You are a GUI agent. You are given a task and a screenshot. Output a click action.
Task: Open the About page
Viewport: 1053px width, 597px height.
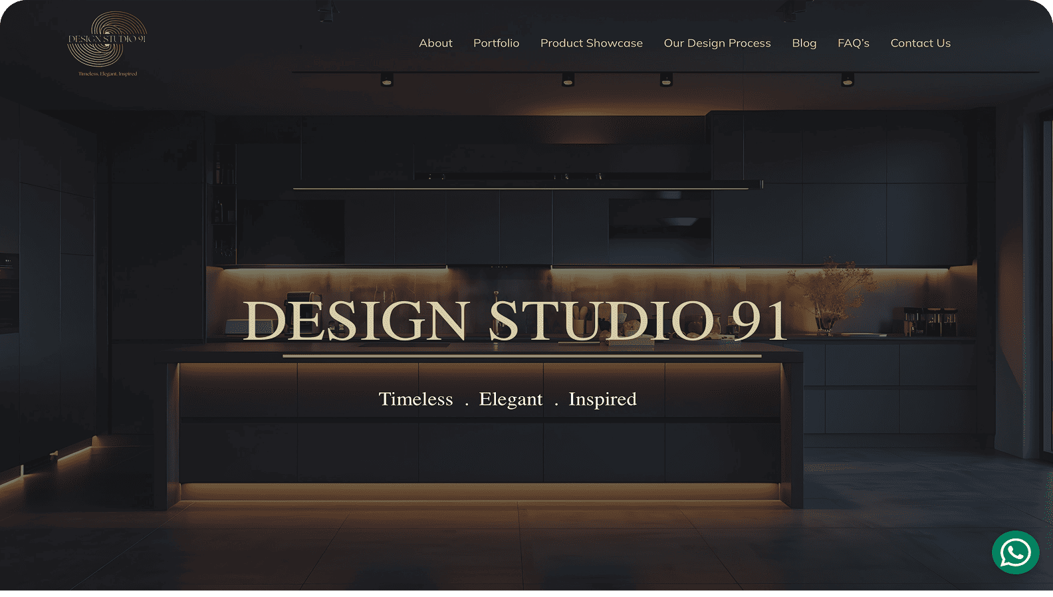[x=435, y=43]
